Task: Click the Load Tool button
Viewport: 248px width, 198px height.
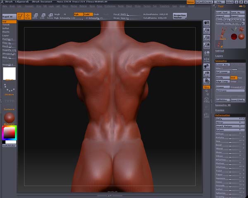Action: (223, 12)
